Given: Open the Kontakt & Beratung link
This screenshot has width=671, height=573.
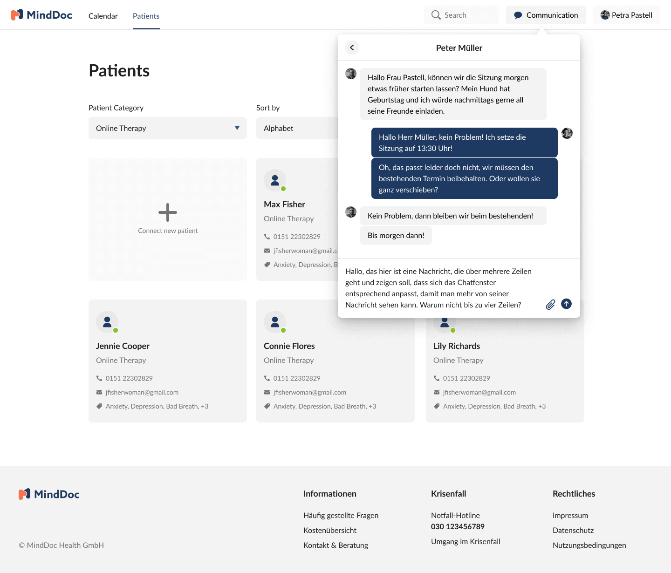Looking at the screenshot, I should click(x=335, y=545).
